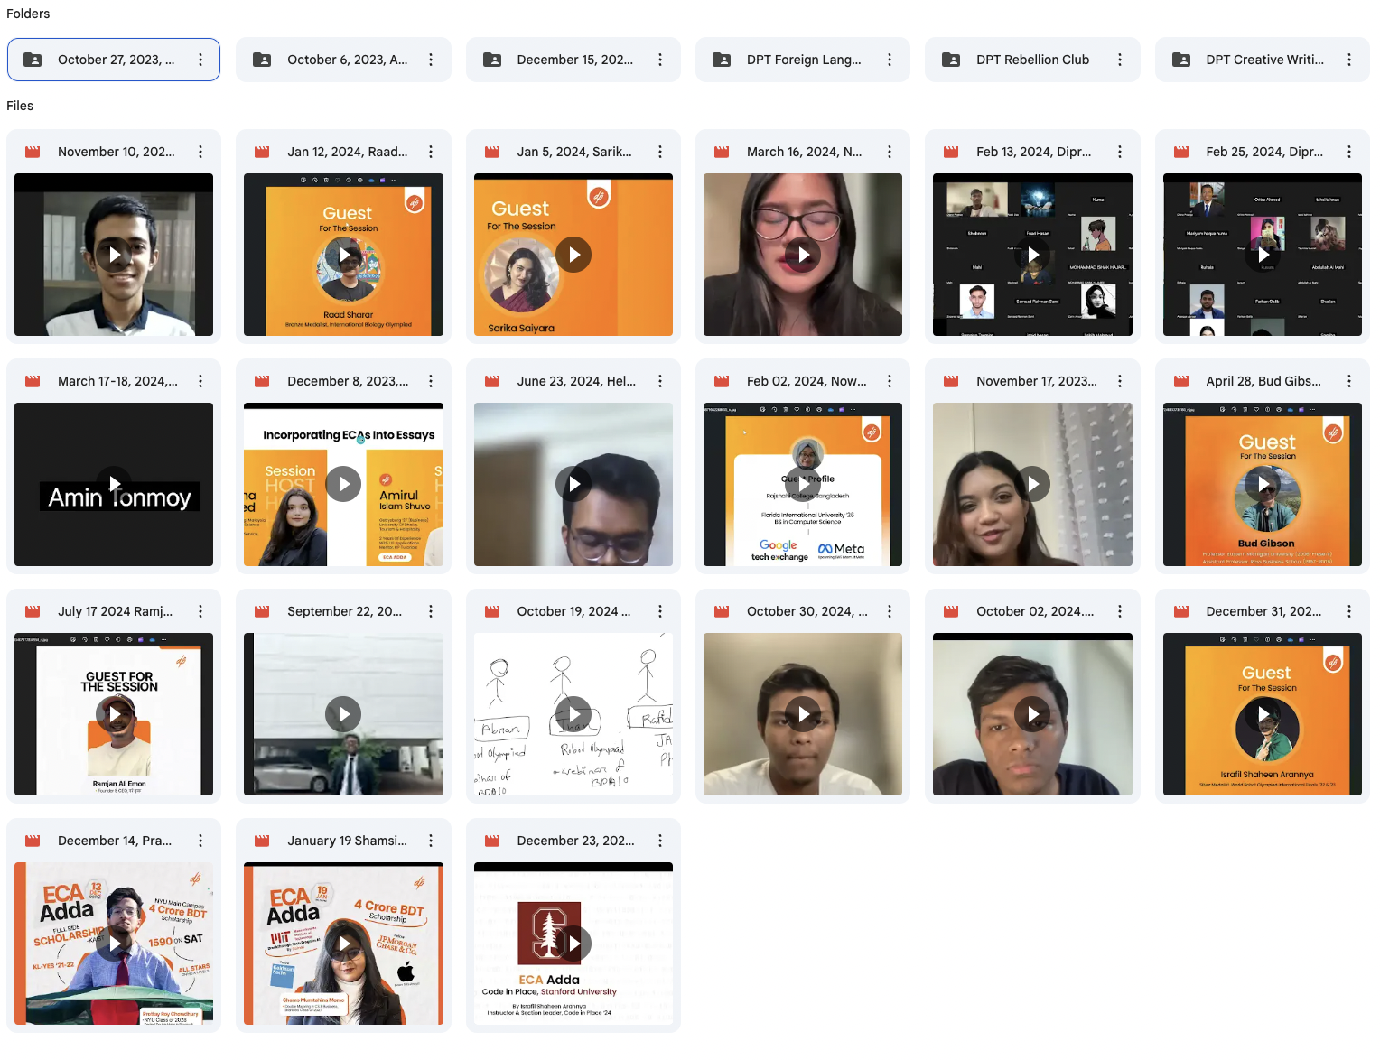Image resolution: width=1380 pixels, height=1060 pixels.
Task: Open more options for December 23 video file
Action: (x=659, y=841)
